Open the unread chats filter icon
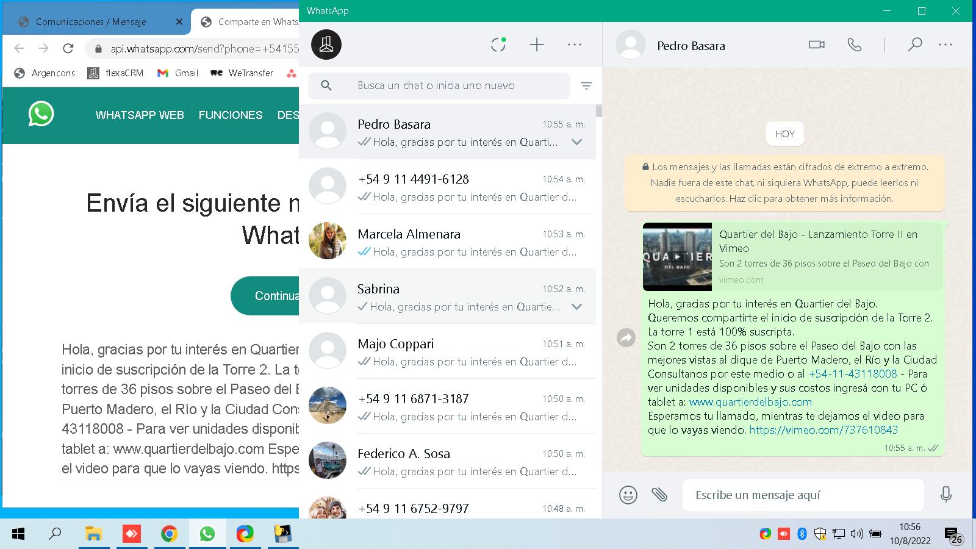976x549 pixels. (x=586, y=86)
